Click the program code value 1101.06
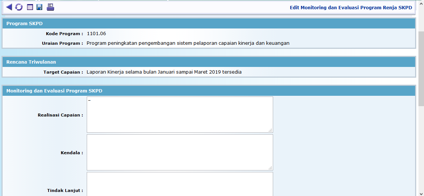The width and height of the screenshot is (424, 196). (x=96, y=34)
